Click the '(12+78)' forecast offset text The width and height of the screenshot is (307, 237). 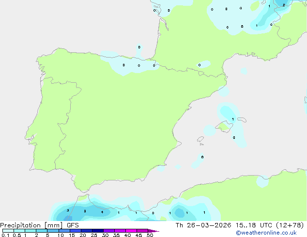[x=290, y=225]
